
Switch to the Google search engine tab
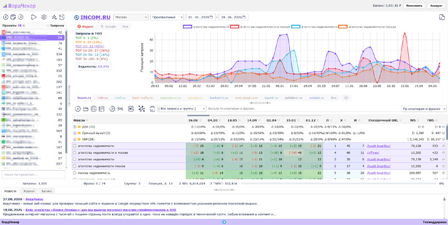pos(108,26)
